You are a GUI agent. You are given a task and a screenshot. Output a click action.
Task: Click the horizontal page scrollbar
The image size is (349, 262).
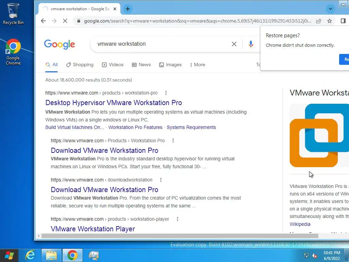tap(180, 236)
